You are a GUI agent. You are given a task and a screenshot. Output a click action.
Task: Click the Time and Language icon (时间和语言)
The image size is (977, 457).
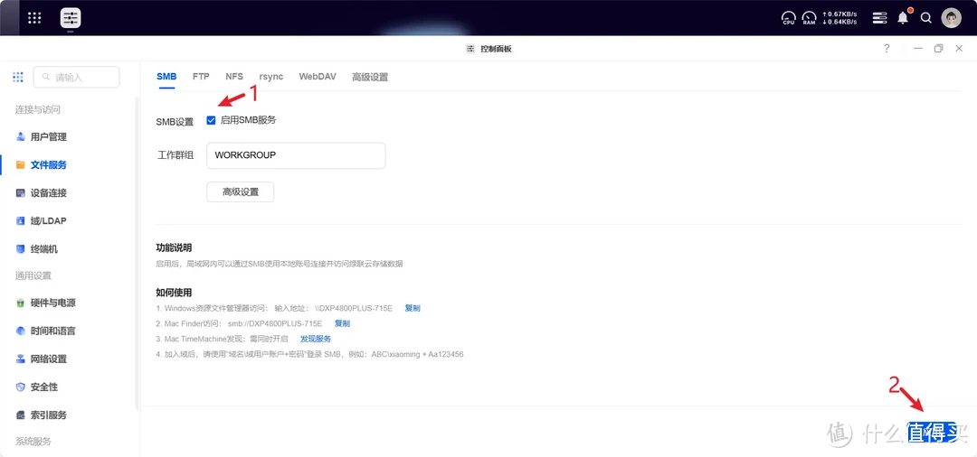(x=21, y=331)
